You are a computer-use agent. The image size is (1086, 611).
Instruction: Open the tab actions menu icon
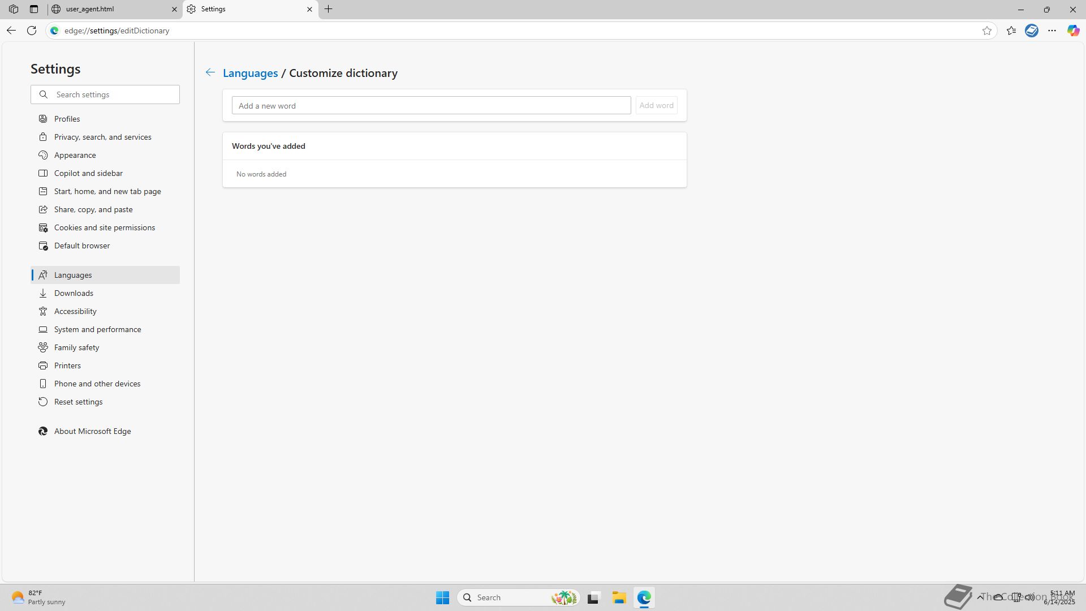point(34,9)
